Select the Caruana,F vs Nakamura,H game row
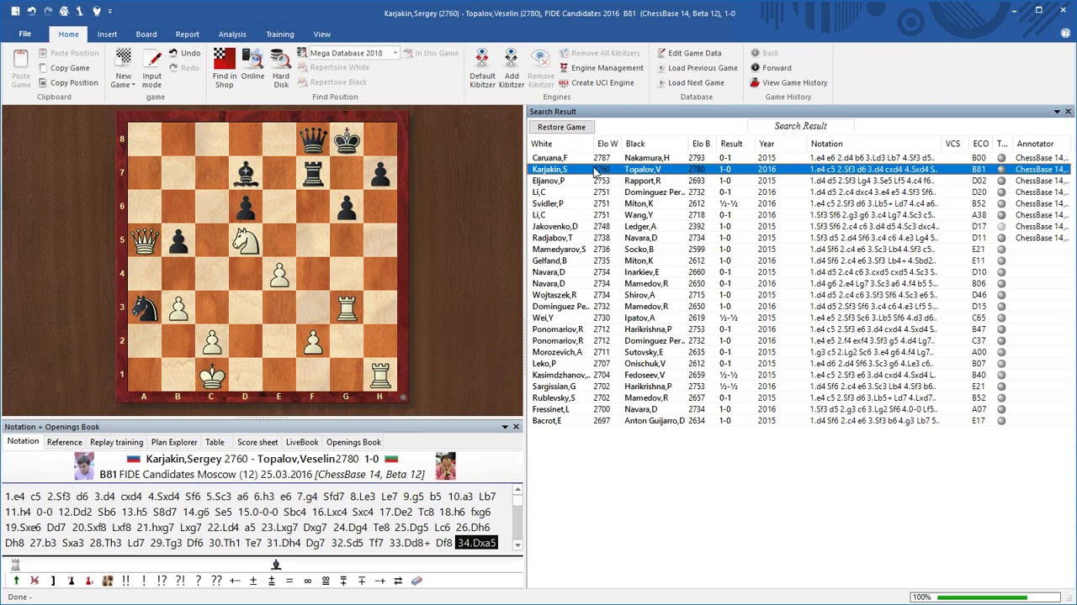1077x605 pixels. coord(798,158)
